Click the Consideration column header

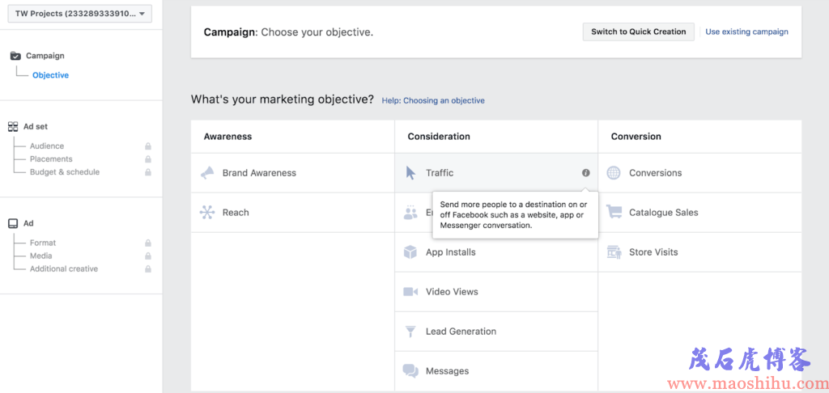pyautogui.click(x=439, y=137)
